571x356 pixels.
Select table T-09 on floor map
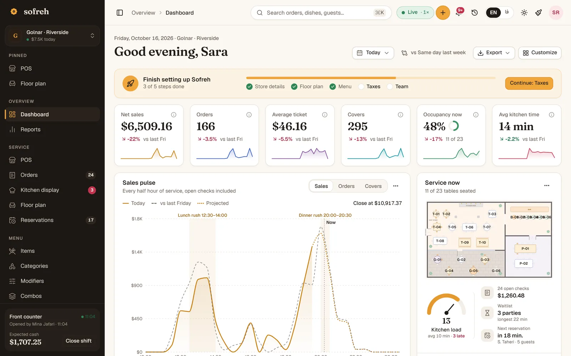pos(465,242)
